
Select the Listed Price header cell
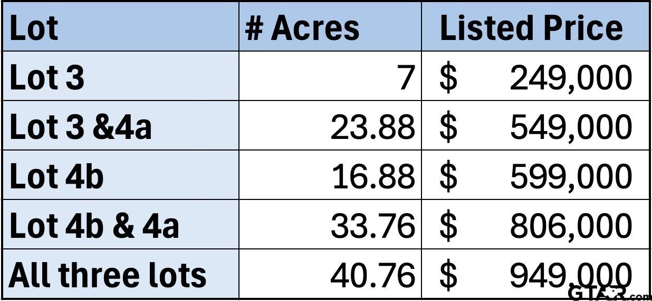coord(535,27)
